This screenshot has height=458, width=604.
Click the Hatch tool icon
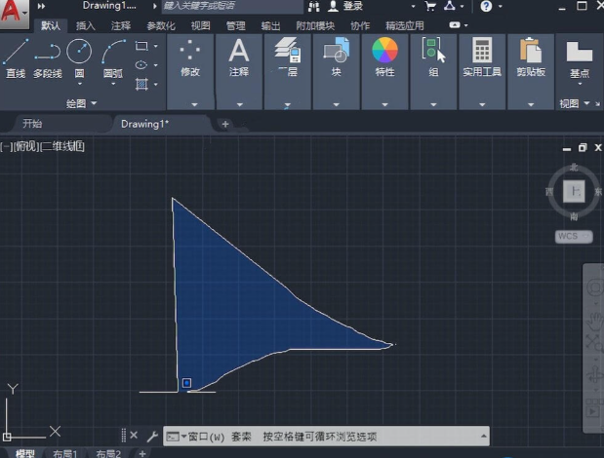(141, 84)
